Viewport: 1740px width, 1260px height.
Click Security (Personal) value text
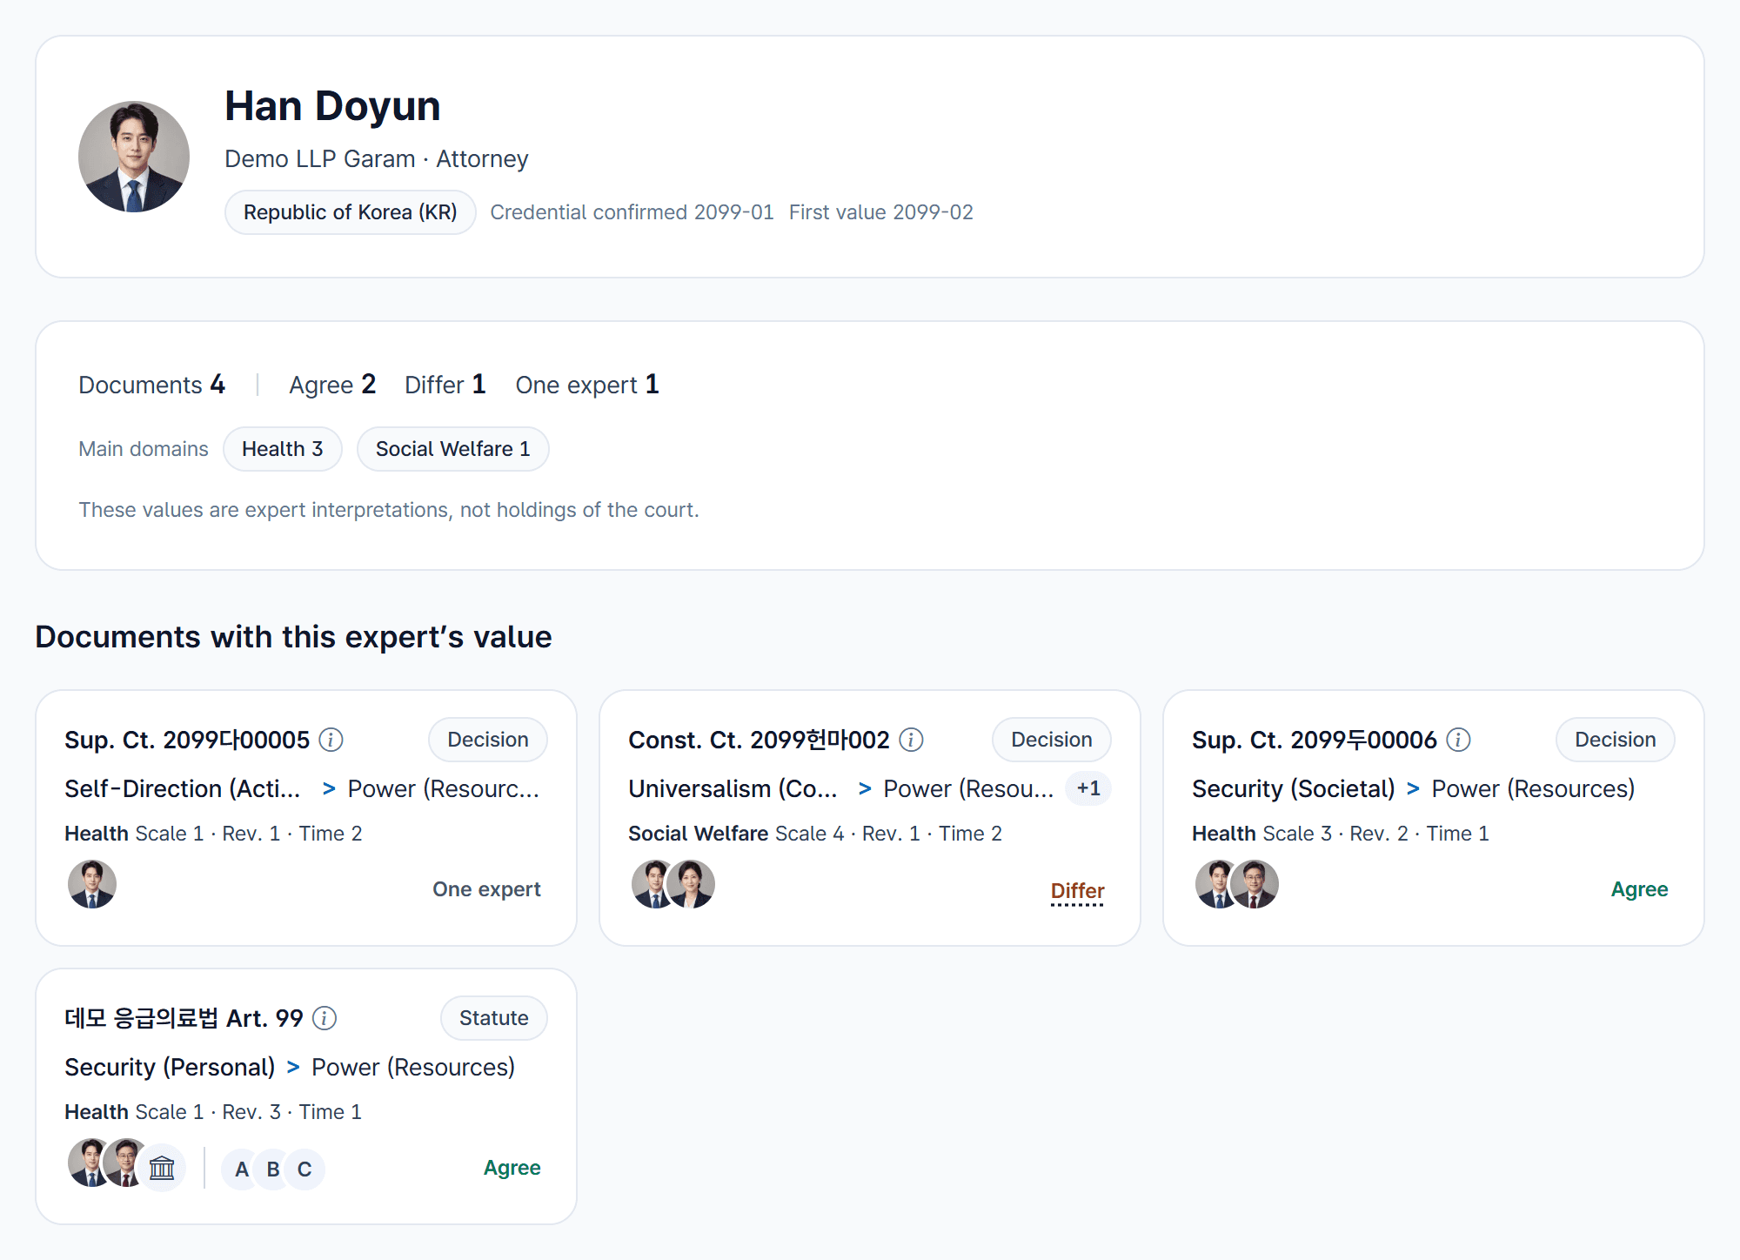[170, 1067]
